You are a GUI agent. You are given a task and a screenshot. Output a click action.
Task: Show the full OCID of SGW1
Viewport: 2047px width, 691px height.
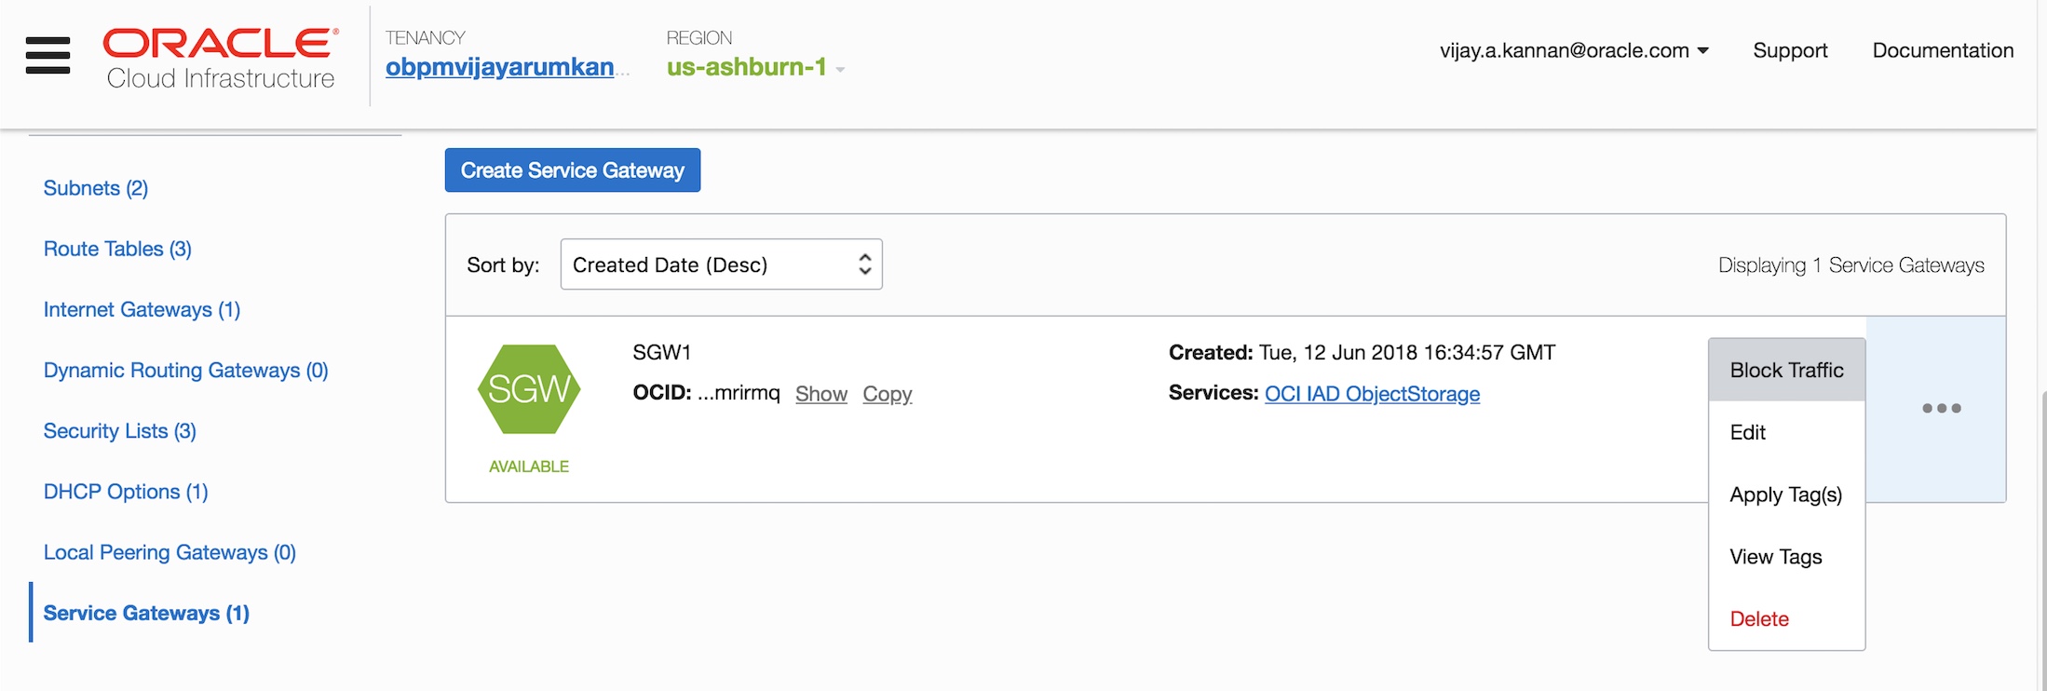tap(820, 394)
